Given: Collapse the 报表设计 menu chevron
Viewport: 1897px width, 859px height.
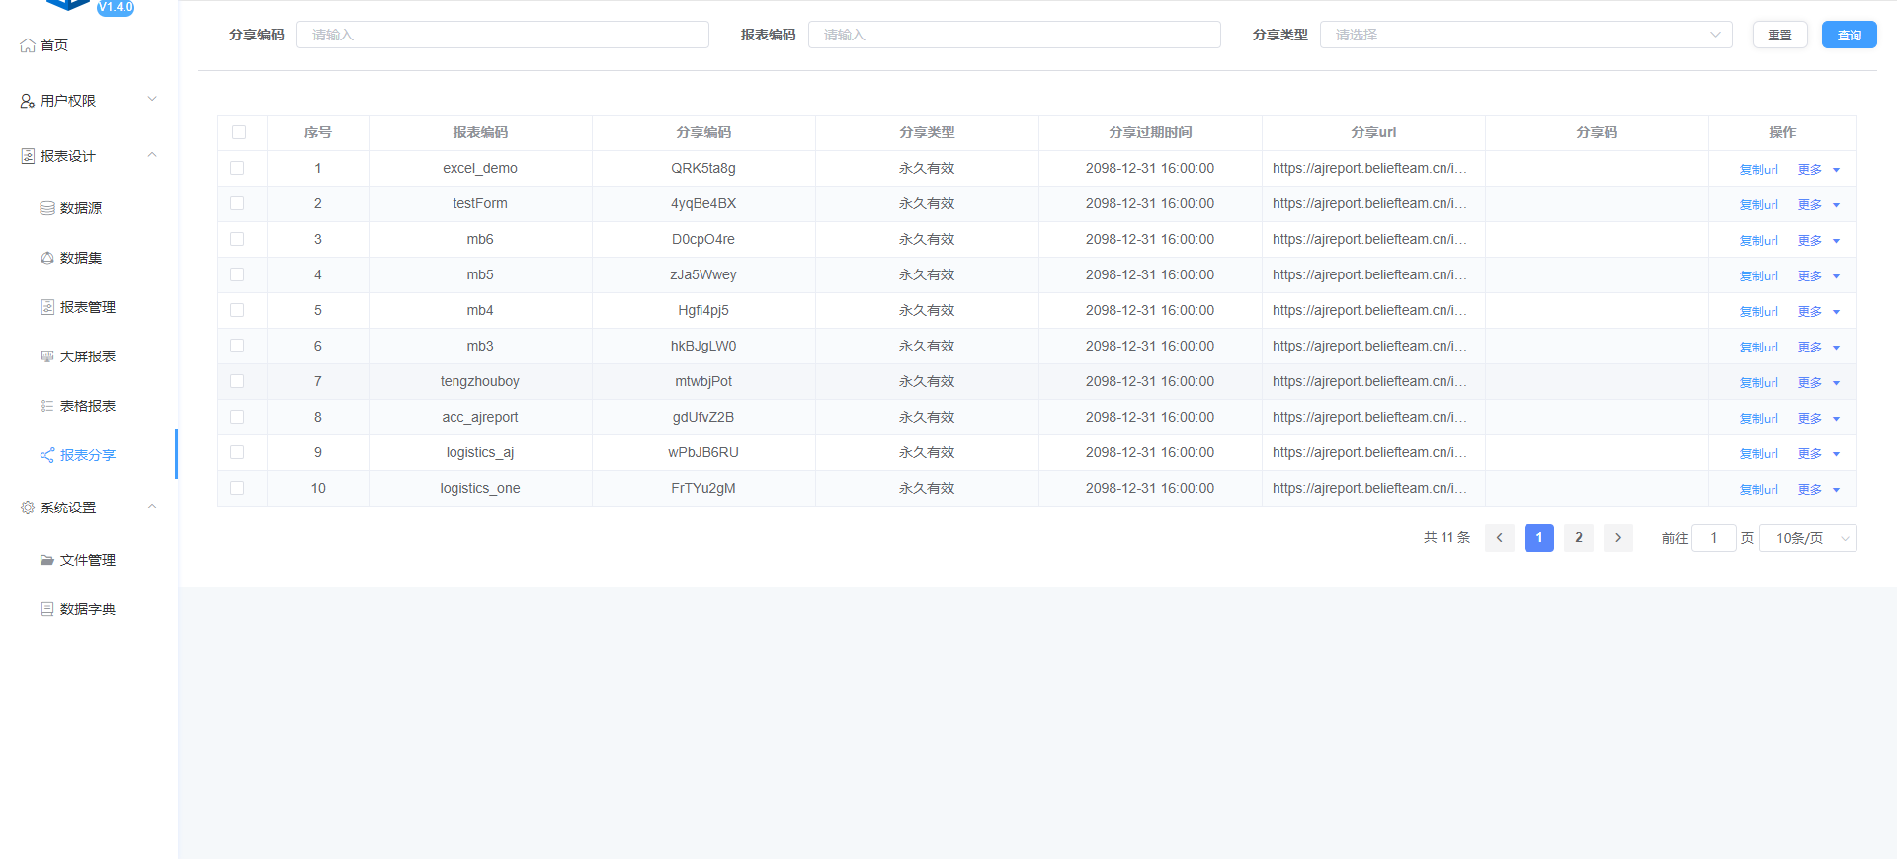Looking at the screenshot, I should pos(152,154).
